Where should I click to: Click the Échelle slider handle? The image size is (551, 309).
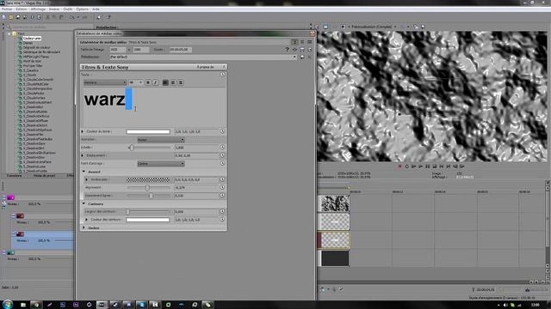[x=132, y=148]
